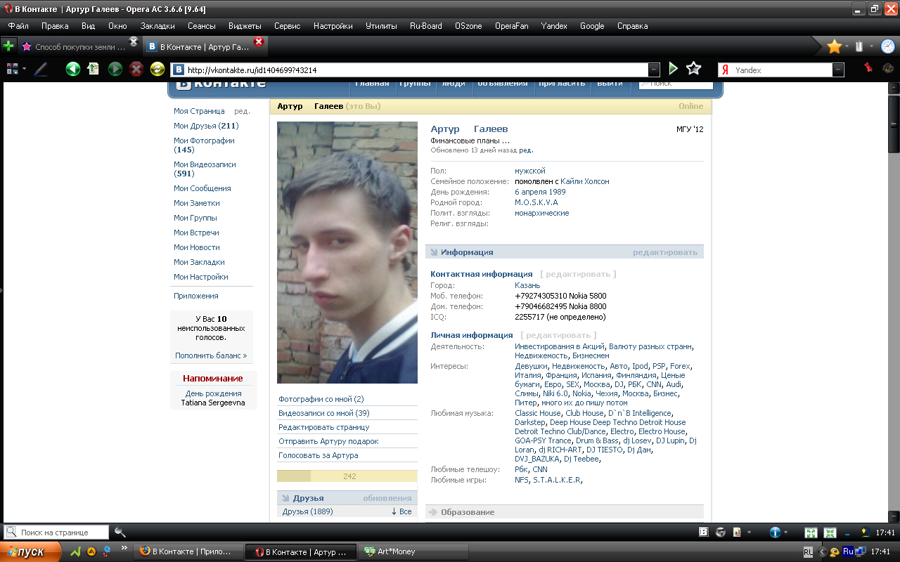
Task: Click the blue info icon in status bar
Action: [x=775, y=532]
